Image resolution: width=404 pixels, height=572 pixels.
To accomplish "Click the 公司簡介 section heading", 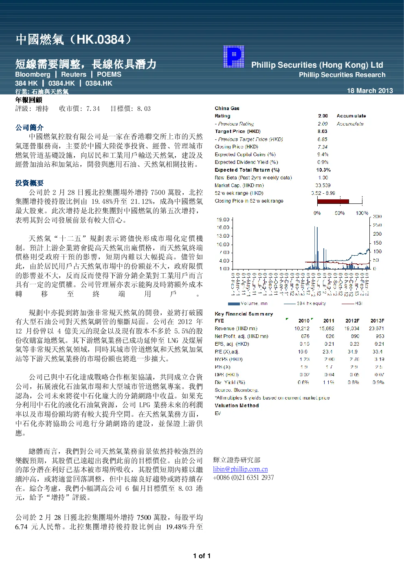I will 29,128.
